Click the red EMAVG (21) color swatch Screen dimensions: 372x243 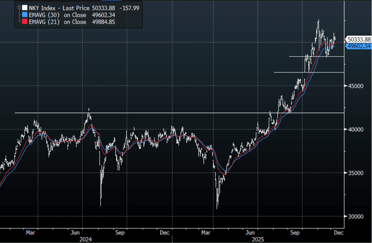coord(24,22)
